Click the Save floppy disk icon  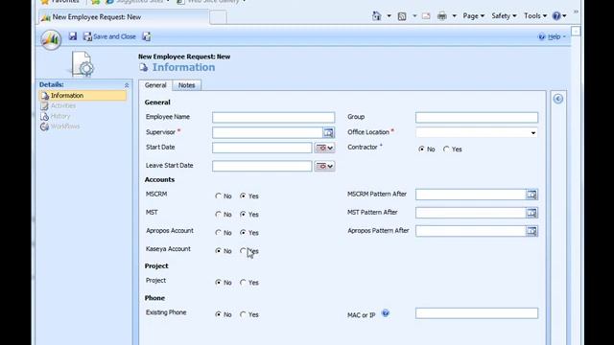[x=73, y=36]
